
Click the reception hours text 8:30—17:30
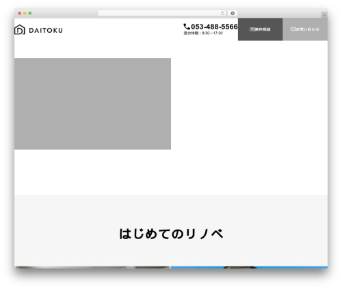coord(203,33)
